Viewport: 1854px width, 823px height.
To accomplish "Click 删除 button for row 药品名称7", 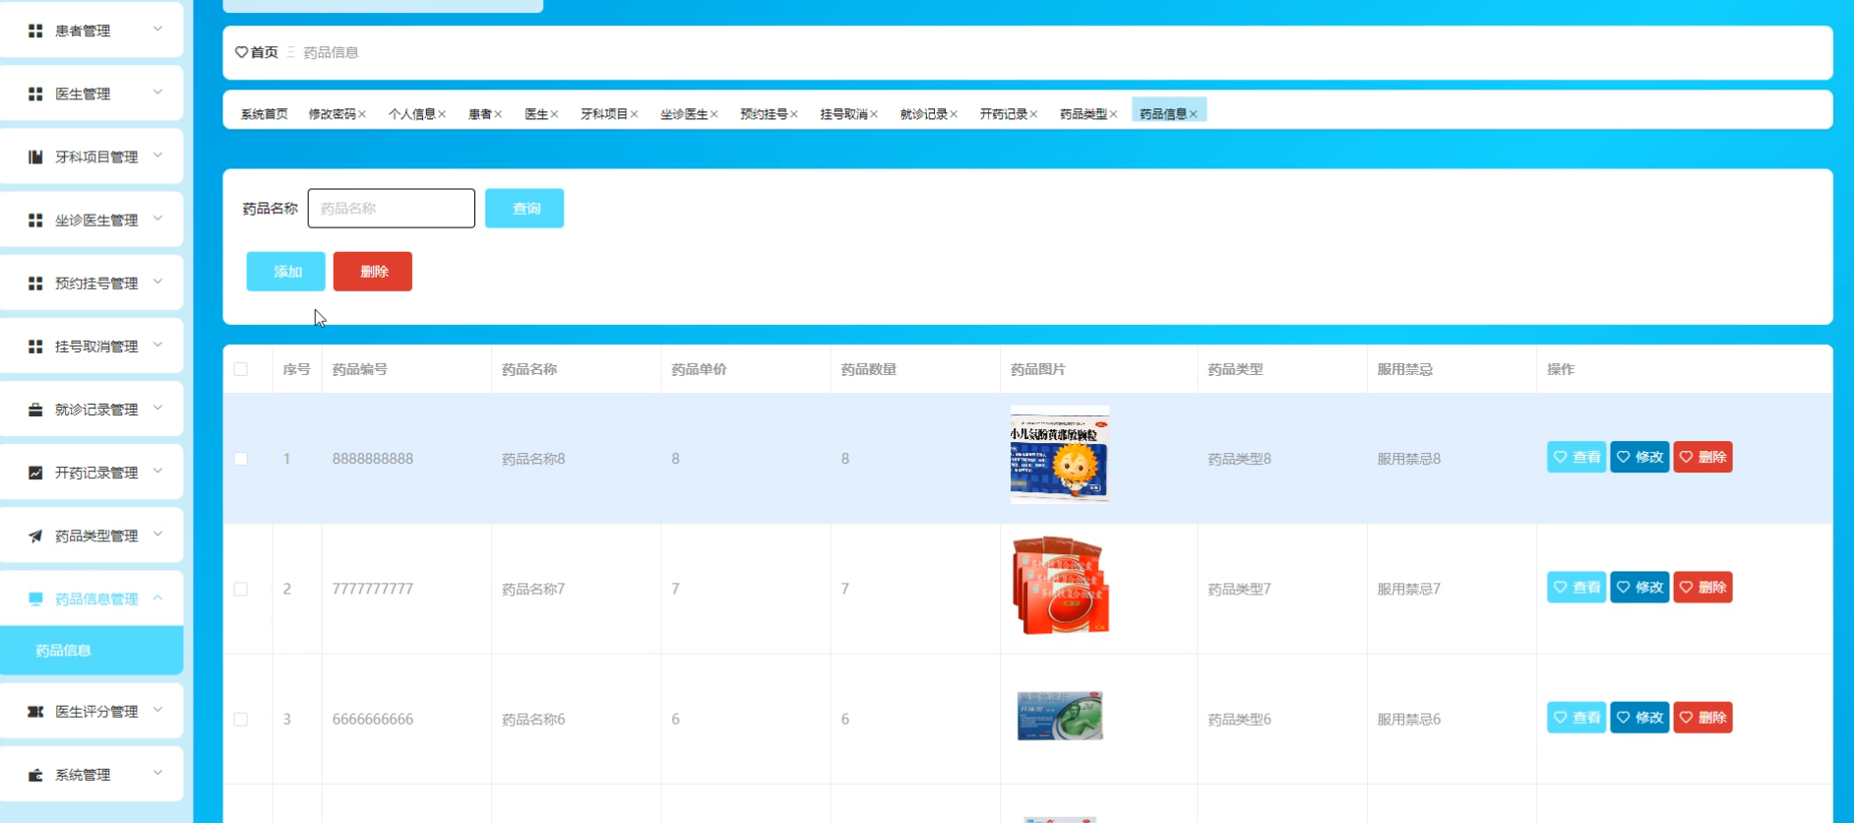I will click(1703, 588).
